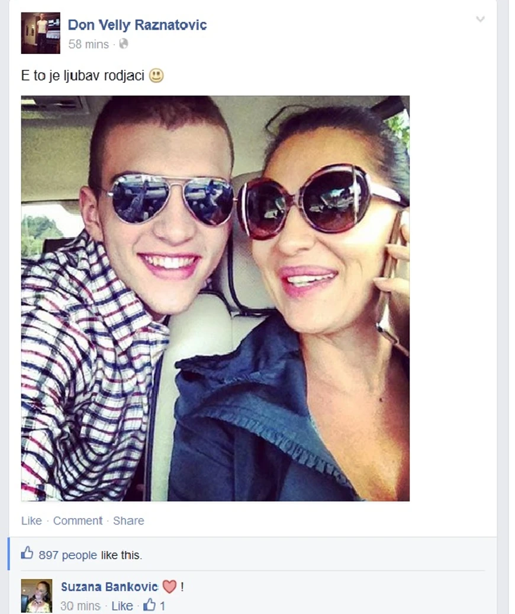Screen dimensions: 515x614
Task: Like the post
Action: click(x=31, y=520)
